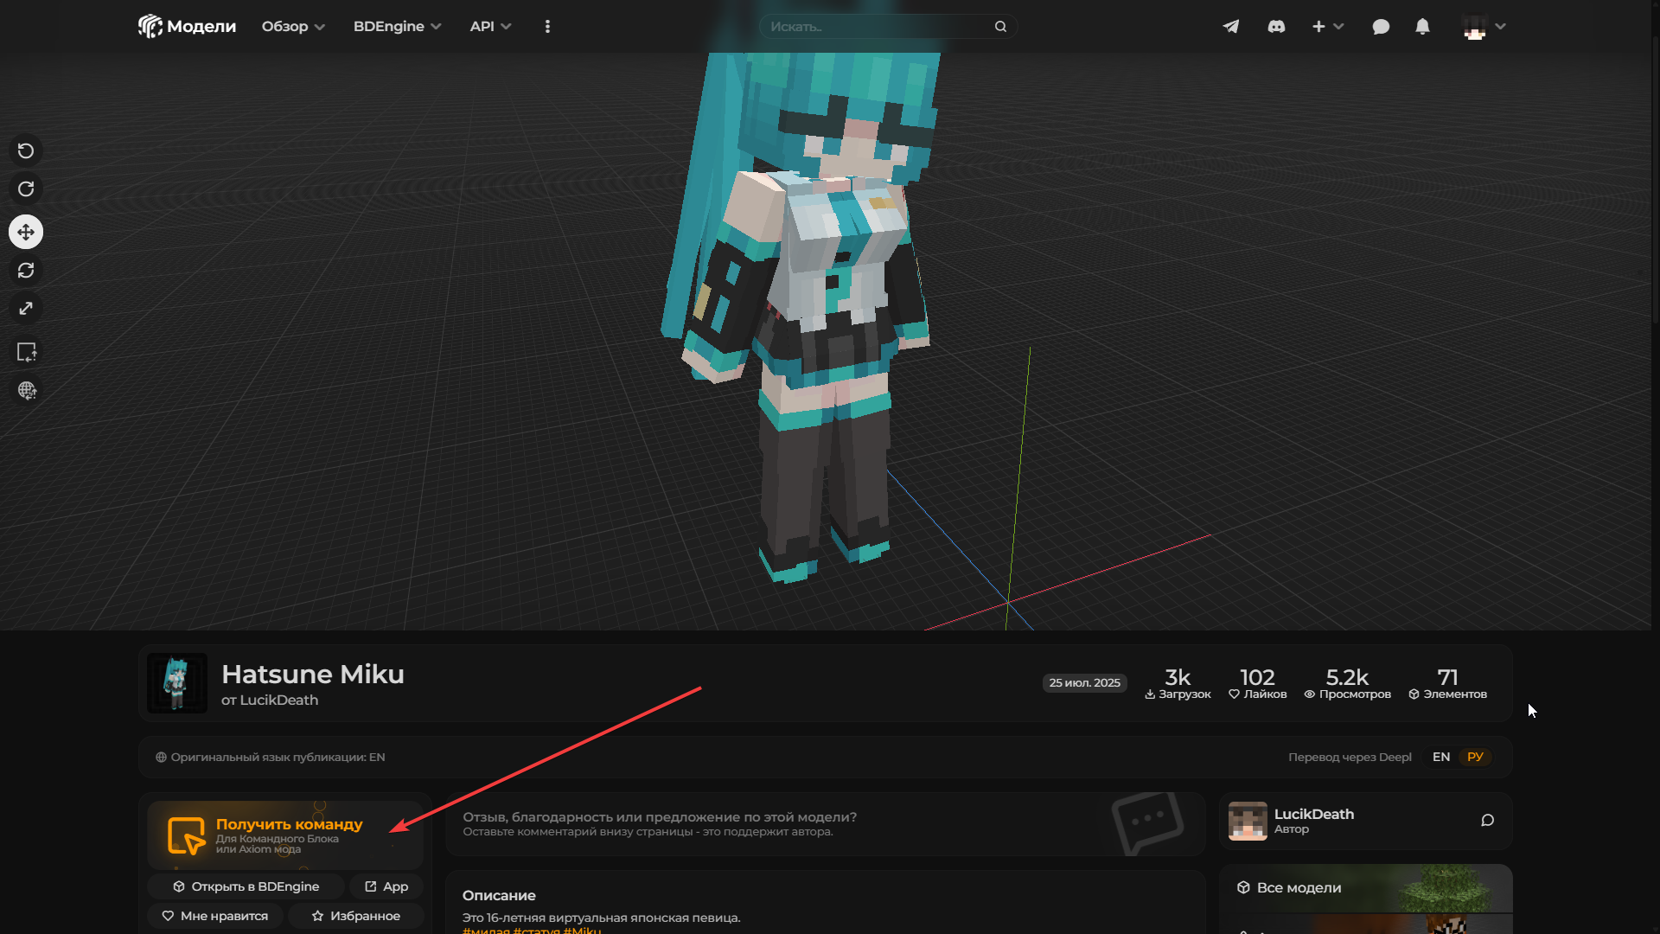The width and height of the screenshot is (1660, 934).
Task: Open the three-dot more menu
Action: [x=547, y=27]
